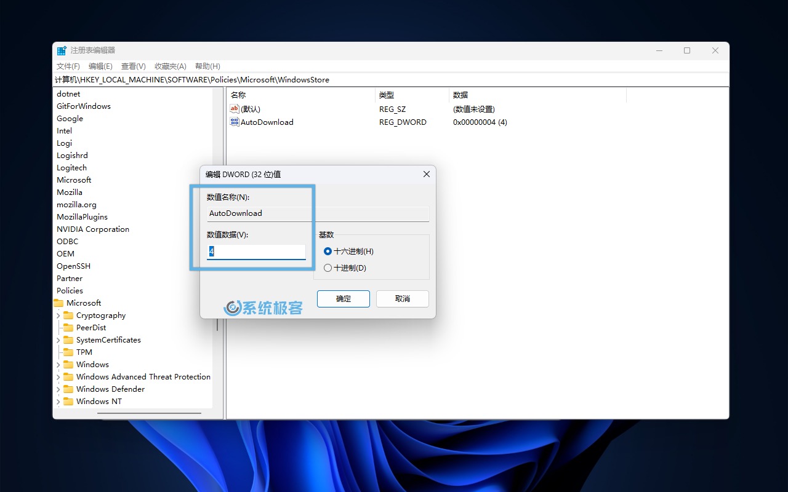Click inside the 数值数据(V) input field
The width and height of the screenshot is (788, 492).
[256, 251]
